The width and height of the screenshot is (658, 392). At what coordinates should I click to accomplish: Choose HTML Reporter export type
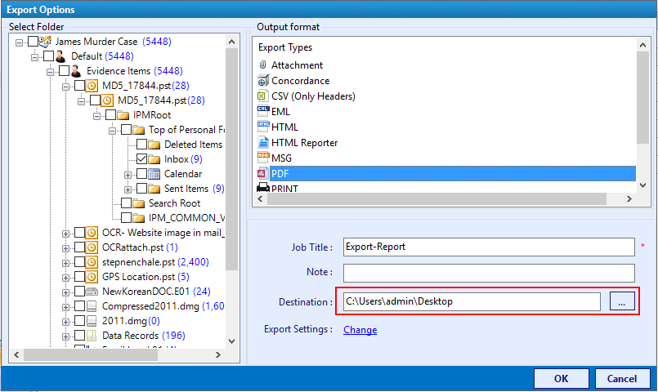(x=304, y=143)
